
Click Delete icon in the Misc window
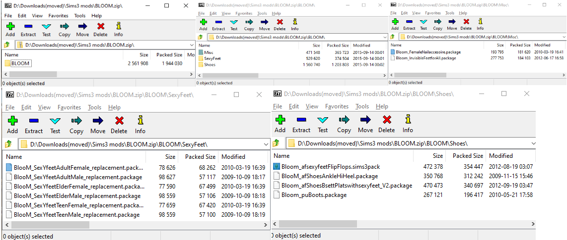pos(466,22)
